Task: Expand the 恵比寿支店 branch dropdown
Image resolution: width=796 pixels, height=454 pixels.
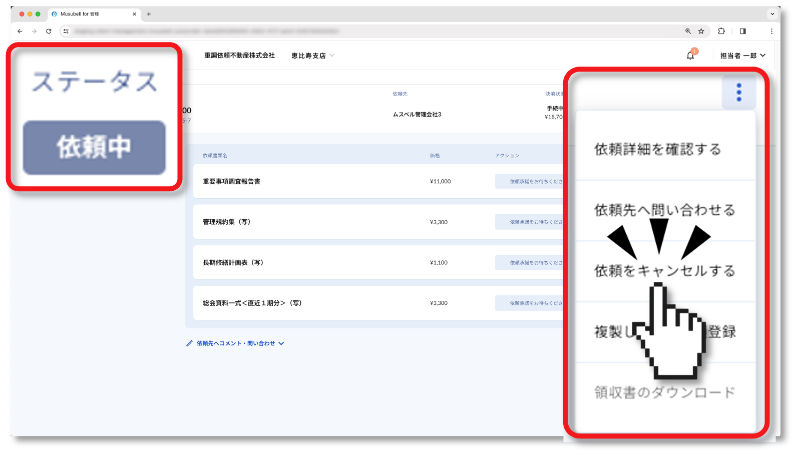Action: coord(313,56)
